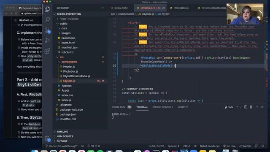Viewport: 270px width, 152px height.
Task: Click starter-for-walkthrough branch indicator
Action: pyautogui.click(x=62, y=146)
